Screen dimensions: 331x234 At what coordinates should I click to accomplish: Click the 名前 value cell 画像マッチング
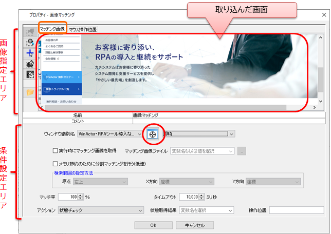(x=229, y=115)
